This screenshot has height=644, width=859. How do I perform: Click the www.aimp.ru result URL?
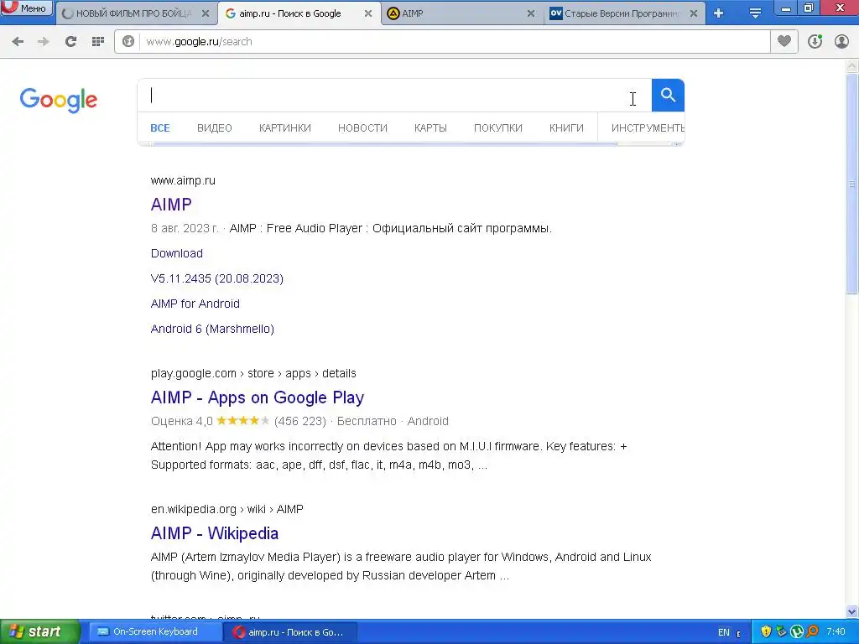pyautogui.click(x=183, y=181)
